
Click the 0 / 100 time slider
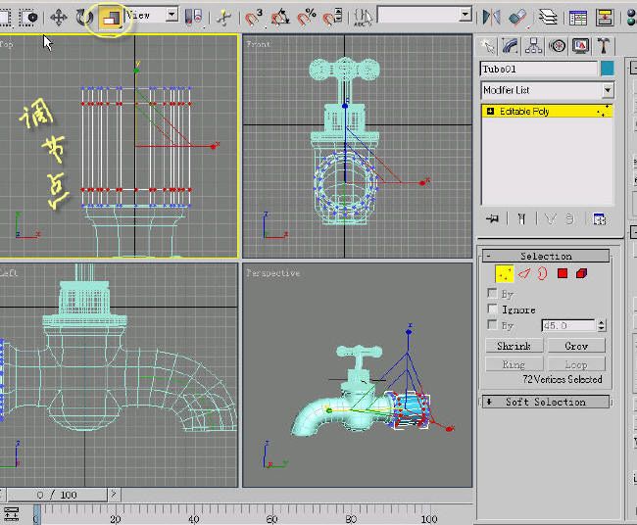tap(57, 495)
